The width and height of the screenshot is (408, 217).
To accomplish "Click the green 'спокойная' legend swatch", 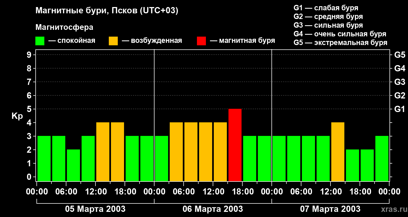I will 40,41.
